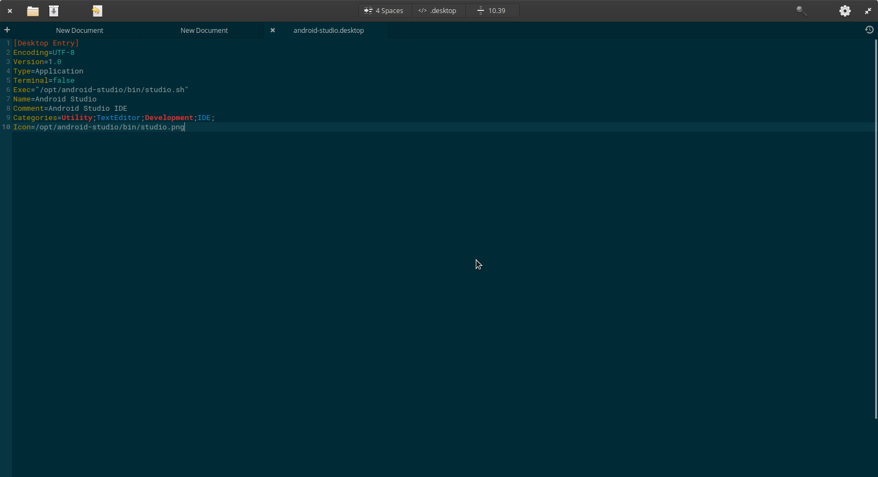Open a file with the folder icon

point(33,11)
